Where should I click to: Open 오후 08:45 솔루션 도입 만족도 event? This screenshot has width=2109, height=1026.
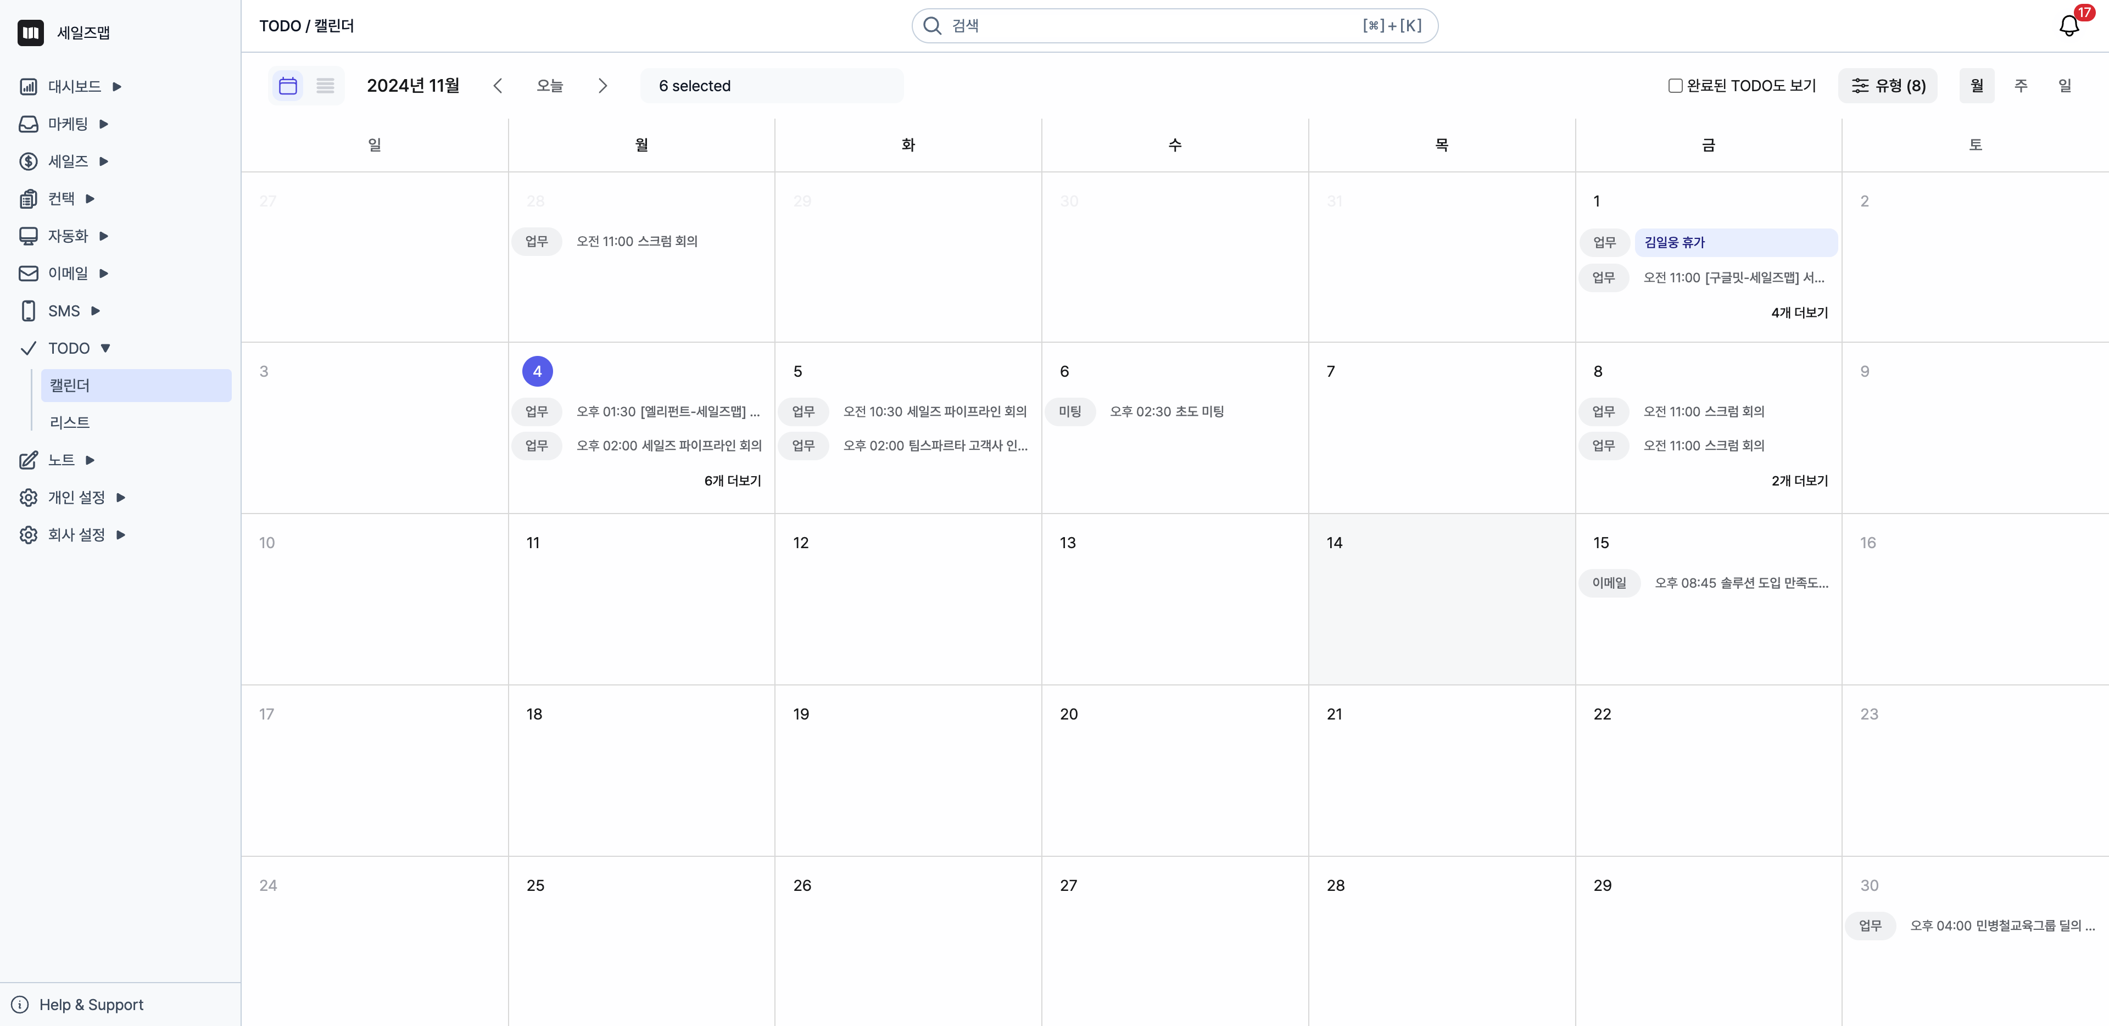pos(1742,583)
